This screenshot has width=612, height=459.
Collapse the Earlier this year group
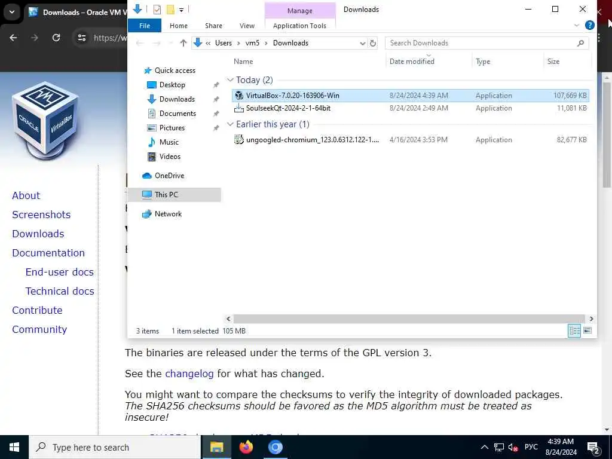click(230, 124)
